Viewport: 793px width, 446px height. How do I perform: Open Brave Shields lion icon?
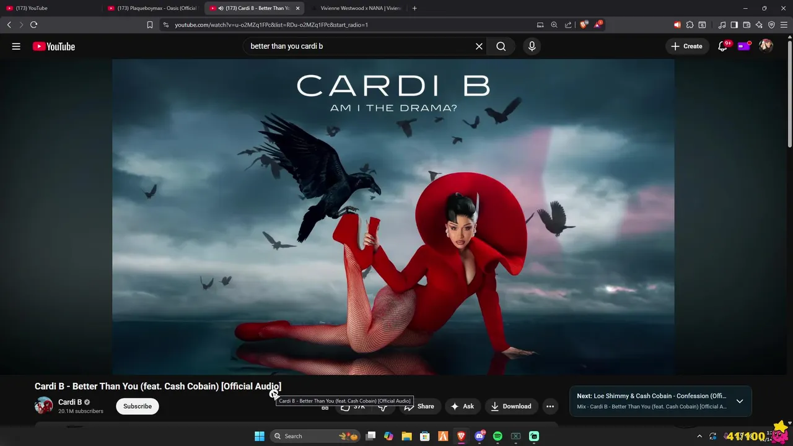coord(584,25)
